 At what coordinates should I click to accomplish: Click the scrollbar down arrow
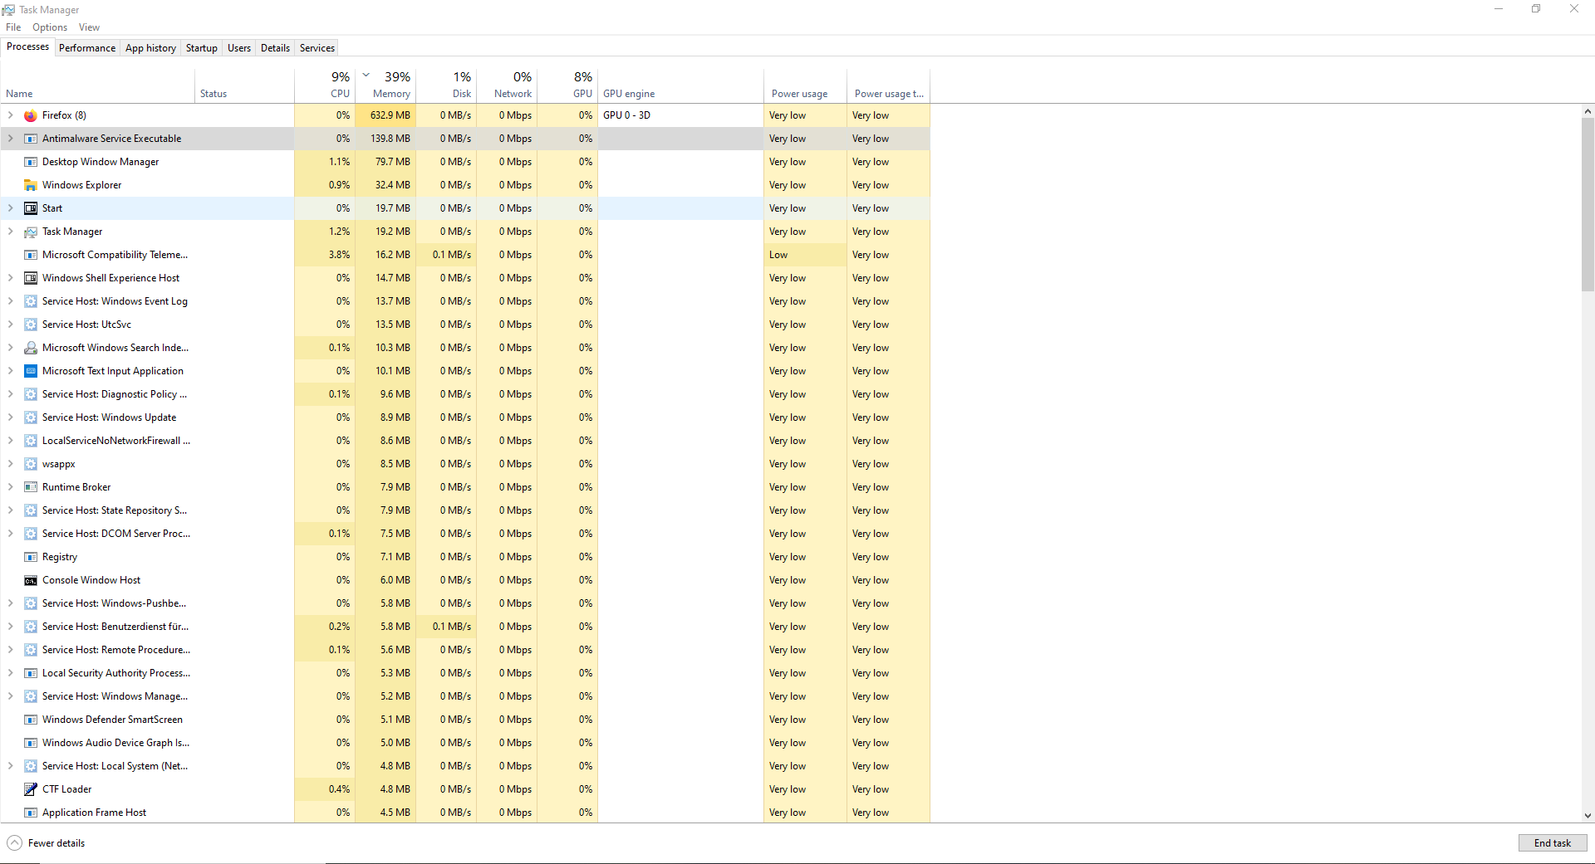click(x=1588, y=816)
